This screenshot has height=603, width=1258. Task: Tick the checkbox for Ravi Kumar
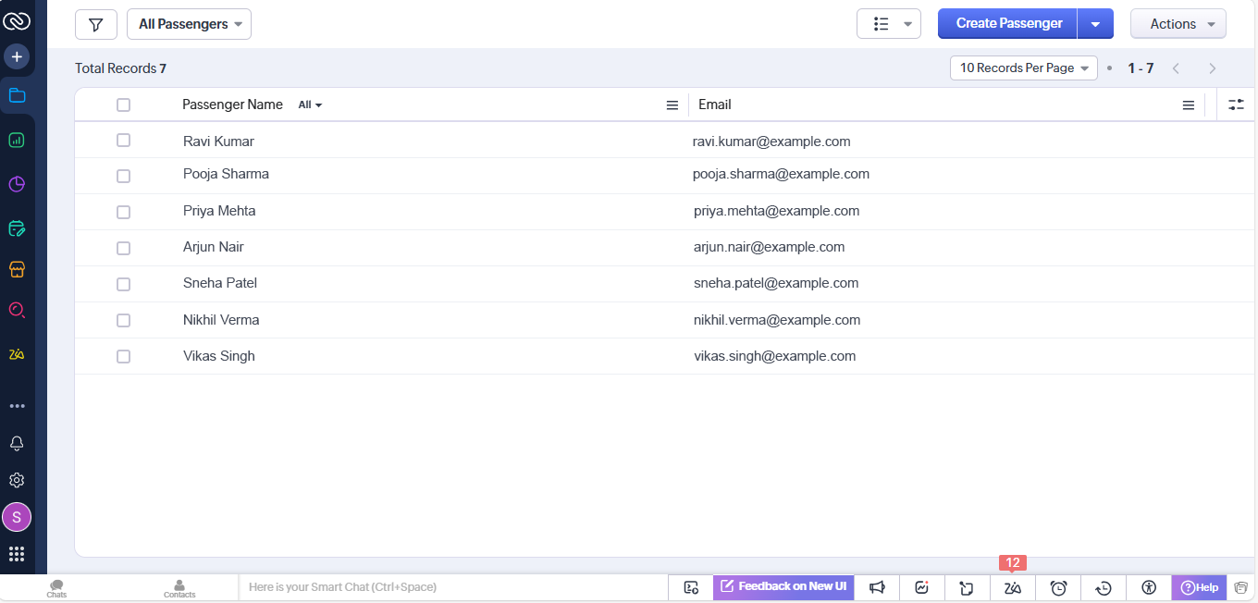(123, 141)
